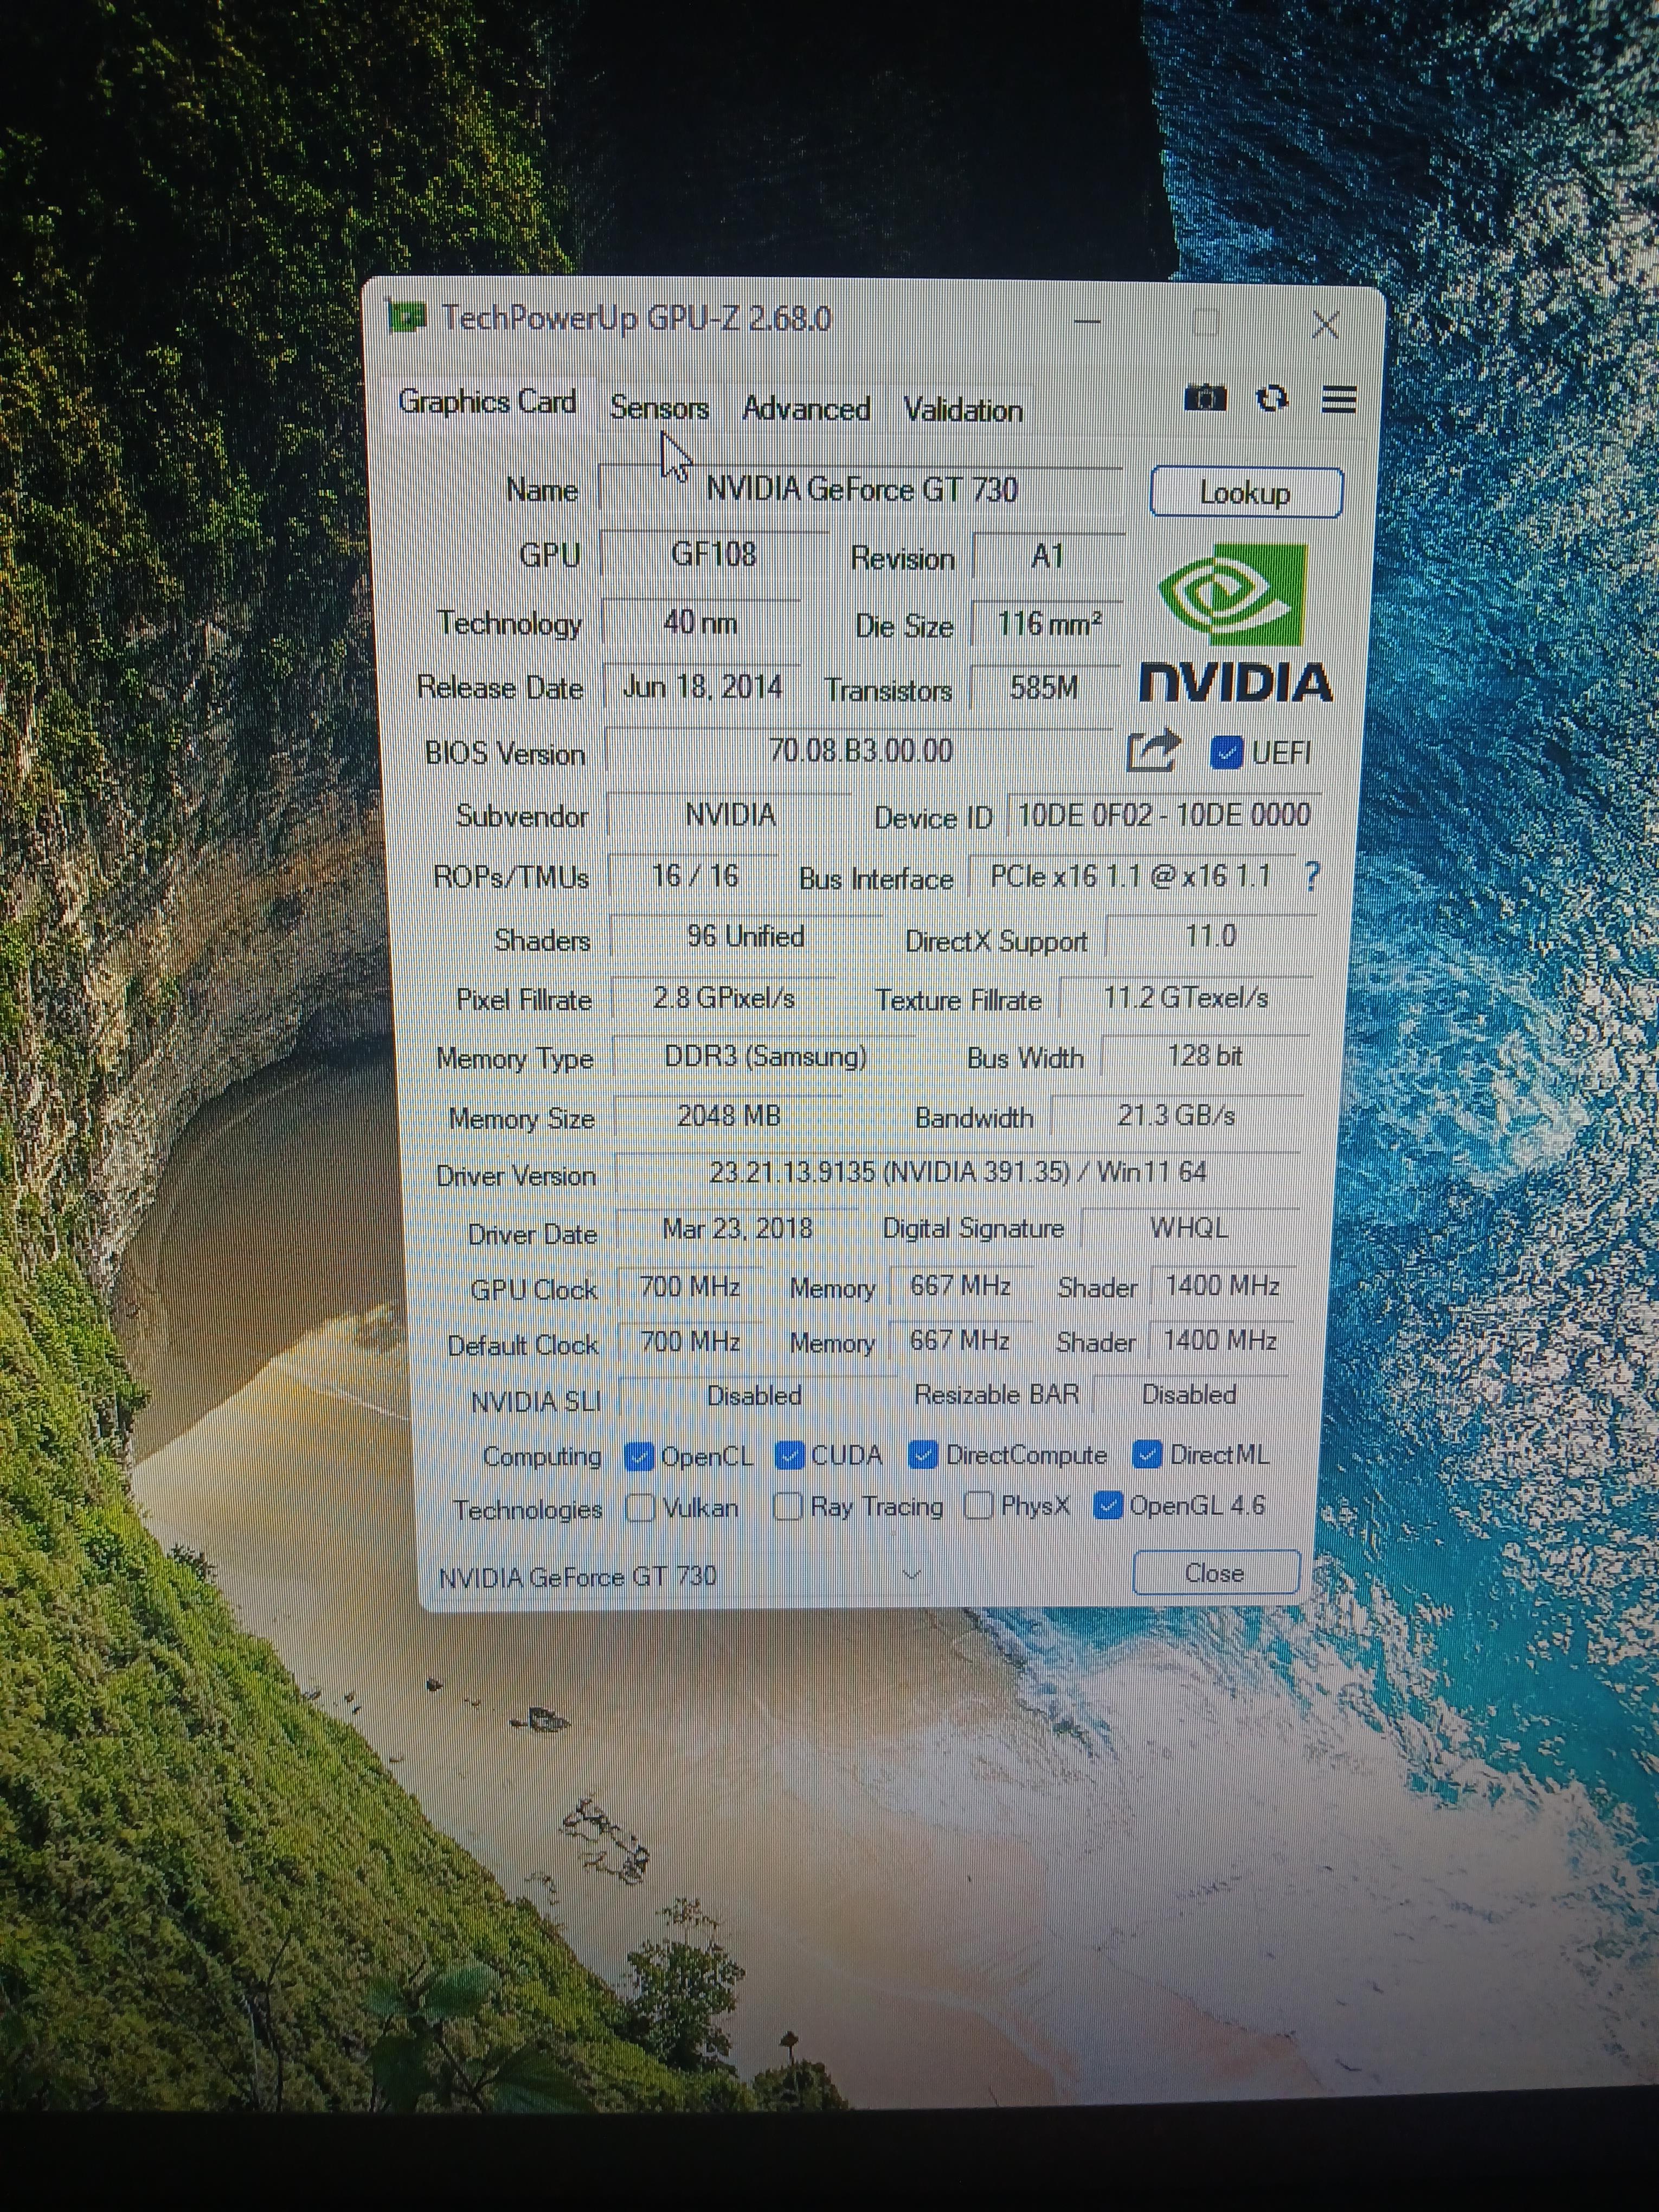Click the BIOS Version field

click(860, 751)
